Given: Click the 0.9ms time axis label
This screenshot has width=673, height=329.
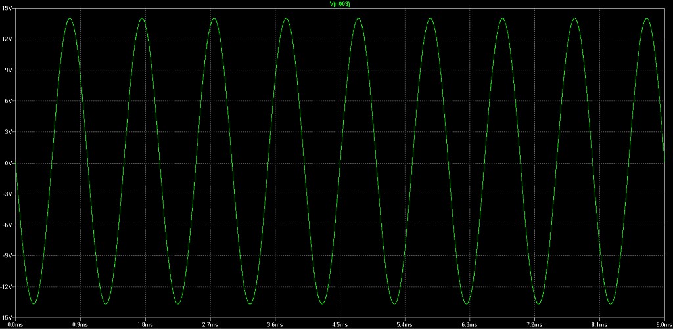Looking at the screenshot, I should pyautogui.click(x=80, y=324).
